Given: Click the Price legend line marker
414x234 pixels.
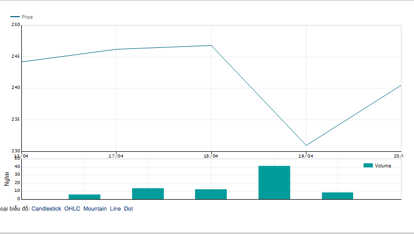Looking at the screenshot, I should click(15, 17).
